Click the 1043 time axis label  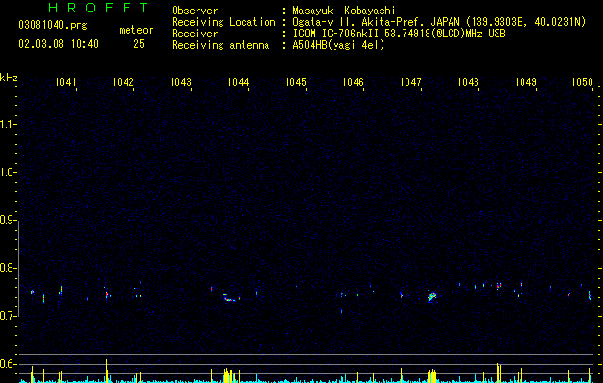click(x=180, y=82)
